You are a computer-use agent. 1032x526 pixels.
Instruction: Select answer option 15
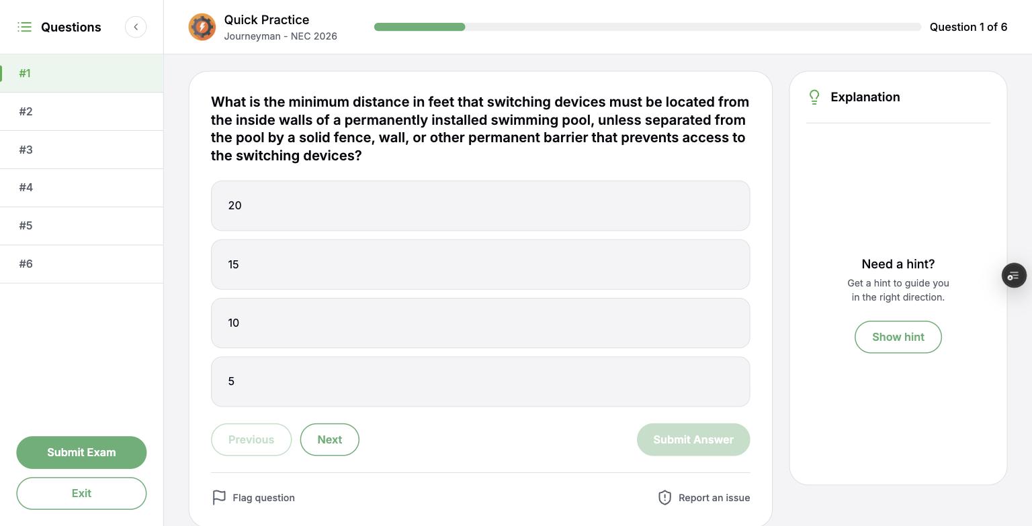[x=480, y=264]
